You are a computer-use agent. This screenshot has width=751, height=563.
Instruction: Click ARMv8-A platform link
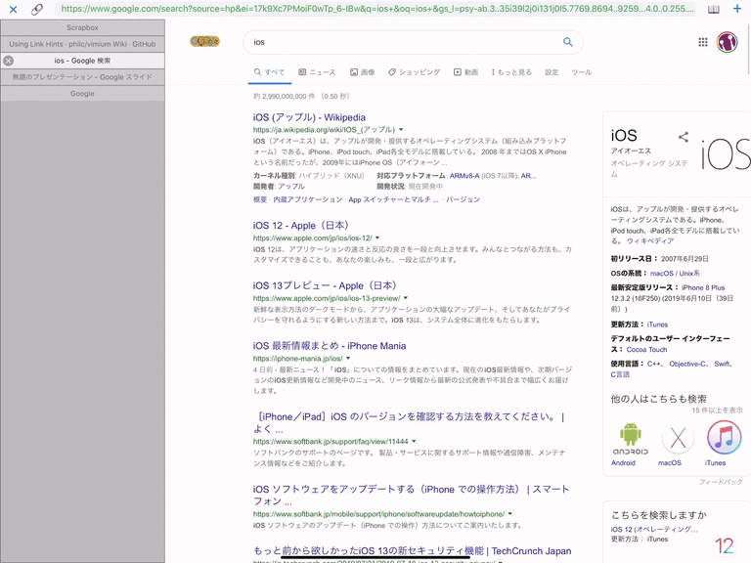464,176
